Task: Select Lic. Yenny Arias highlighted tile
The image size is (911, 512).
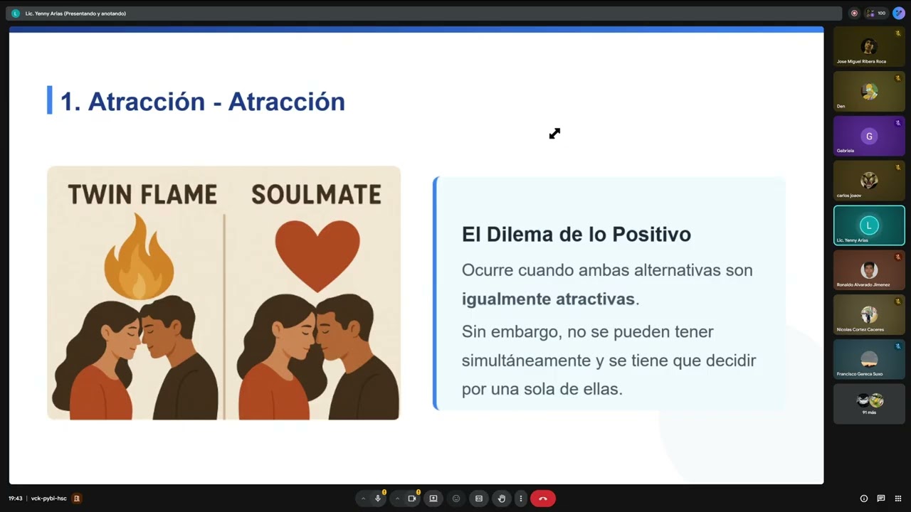Action: (869, 225)
